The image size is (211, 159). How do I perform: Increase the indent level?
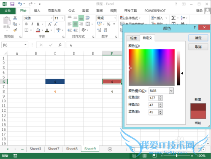76,30
